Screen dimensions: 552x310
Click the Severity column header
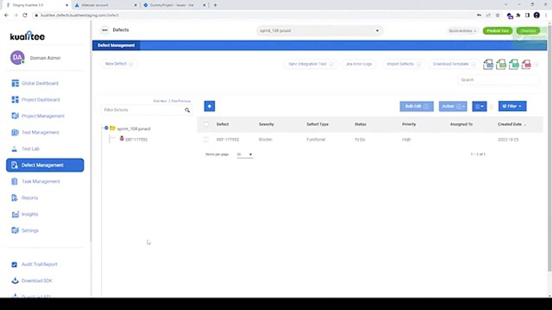click(266, 124)
